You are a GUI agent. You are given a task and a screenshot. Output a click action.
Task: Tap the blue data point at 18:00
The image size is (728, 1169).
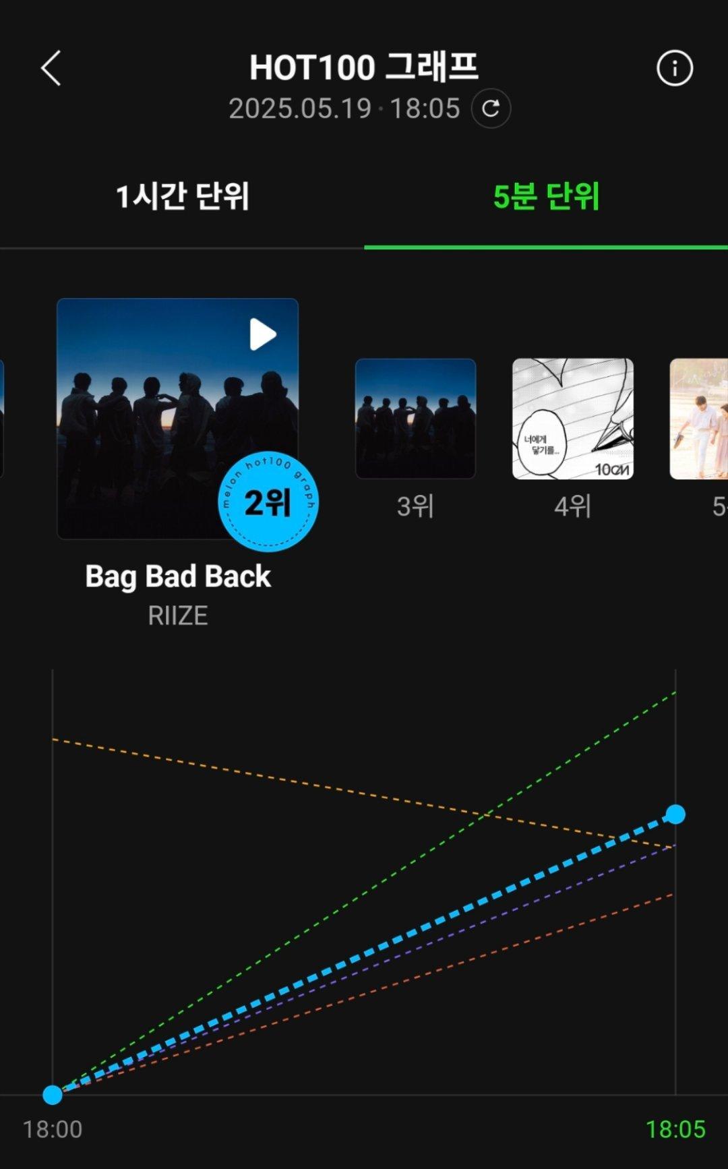tap(53, 1095)
